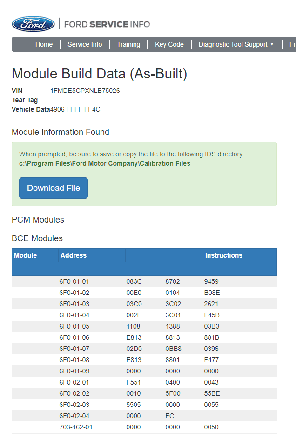Open Service Info in navigation bar
This screenshot has width=296, height=434.
click(x=85, y=44)
